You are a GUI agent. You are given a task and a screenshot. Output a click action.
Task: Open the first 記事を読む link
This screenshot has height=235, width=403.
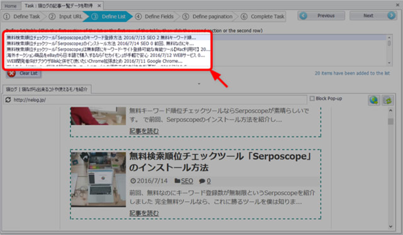pyautogui.click(x=144, y=131)
